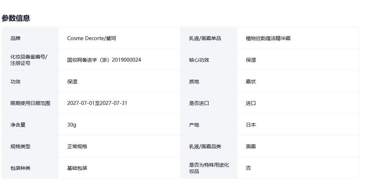
Task: Click the registration number 国妆网备进字（浙）2019000024
Action: coord(104,60)
